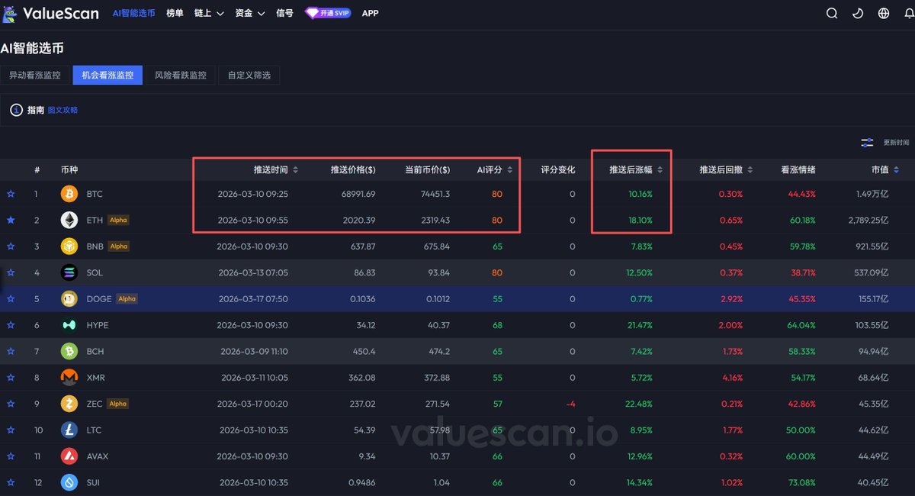Switch to 风险看跌监控 tab
Screen dimensions: 915x496
tap(181, 76)
